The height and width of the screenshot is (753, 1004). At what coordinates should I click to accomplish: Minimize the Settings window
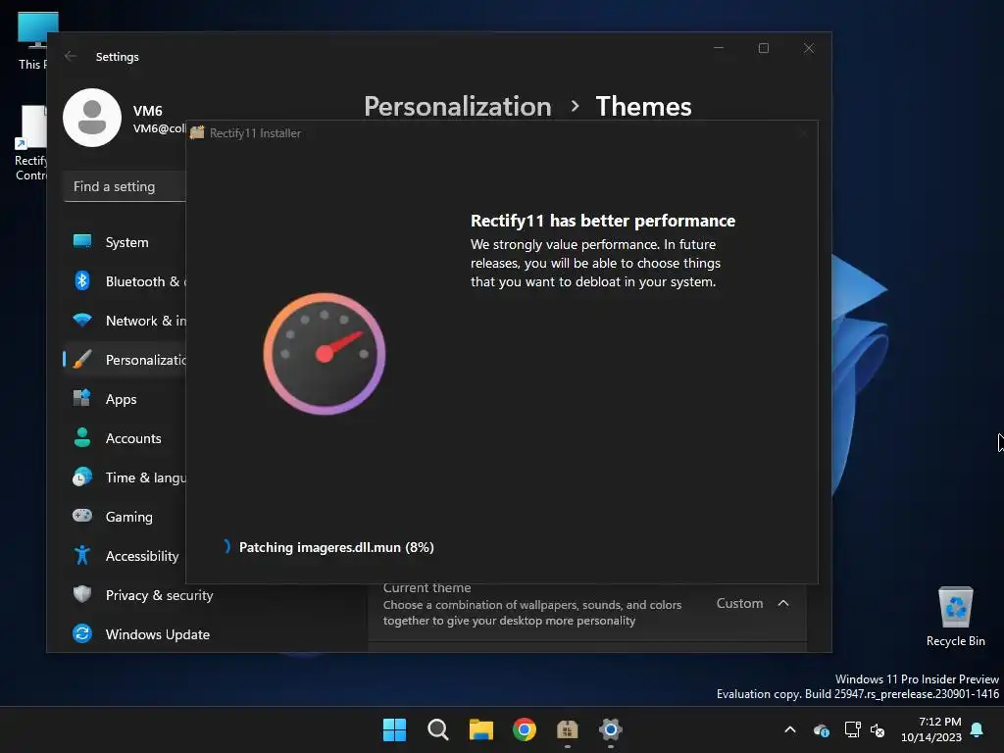point(719,48)
